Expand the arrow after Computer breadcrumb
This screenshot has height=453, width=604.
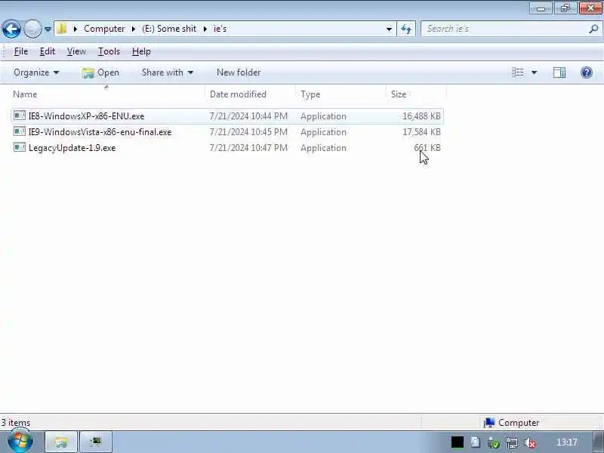click(134, 29)
